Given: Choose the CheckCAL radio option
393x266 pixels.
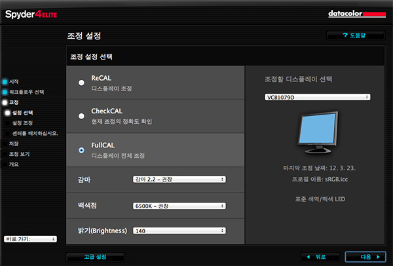Looking at the screenshot, I should point(81,116).
